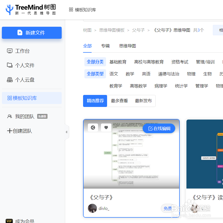Screen dimensions: 223x223
Task: Open 我的团队 panel
Action: pyautogui.click(x=22, y=116)
